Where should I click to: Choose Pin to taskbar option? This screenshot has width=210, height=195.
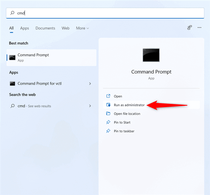click(124, 131)
